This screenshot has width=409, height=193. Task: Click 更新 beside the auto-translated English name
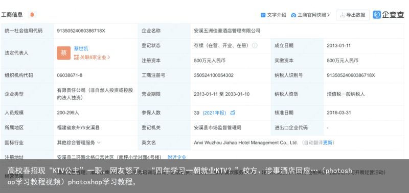click(328, 143)
